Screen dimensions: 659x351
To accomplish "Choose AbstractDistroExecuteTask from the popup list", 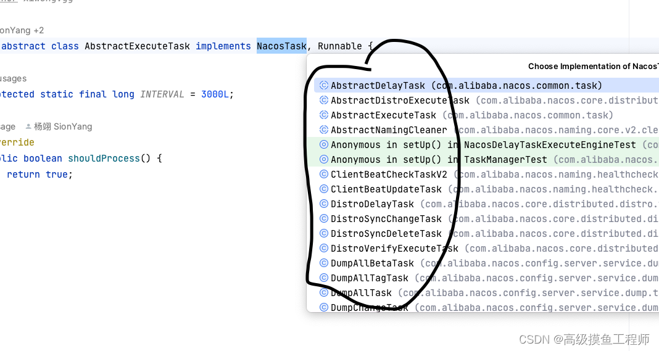I will coord(486,100).
